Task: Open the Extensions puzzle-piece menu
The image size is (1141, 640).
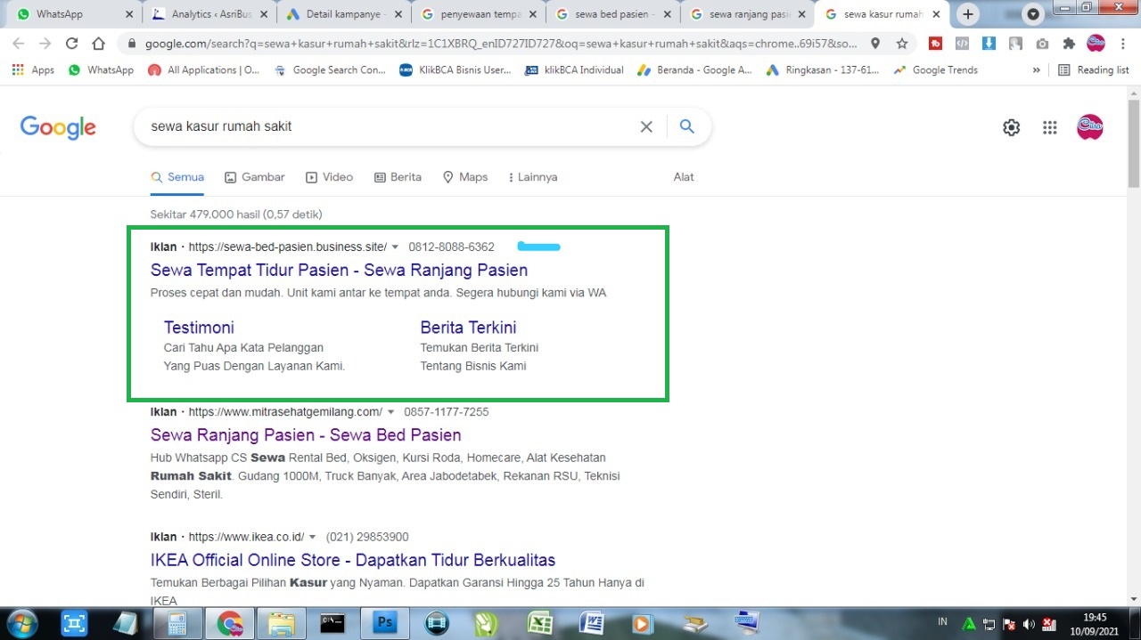Action: pyautogui.click(x=1069, y=44)
